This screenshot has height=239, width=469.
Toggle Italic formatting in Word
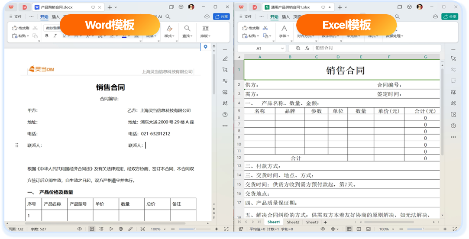(55, 36)
